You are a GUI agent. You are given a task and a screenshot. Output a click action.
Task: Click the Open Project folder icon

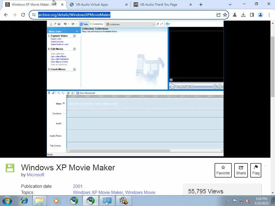click(55, 24)
